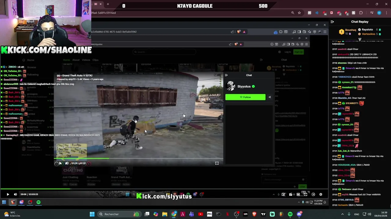
Task: Open the XM app on the taskbar
Action: 245,214
